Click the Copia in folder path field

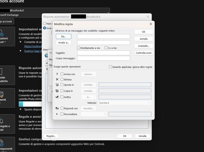click(x=125, y=91)
